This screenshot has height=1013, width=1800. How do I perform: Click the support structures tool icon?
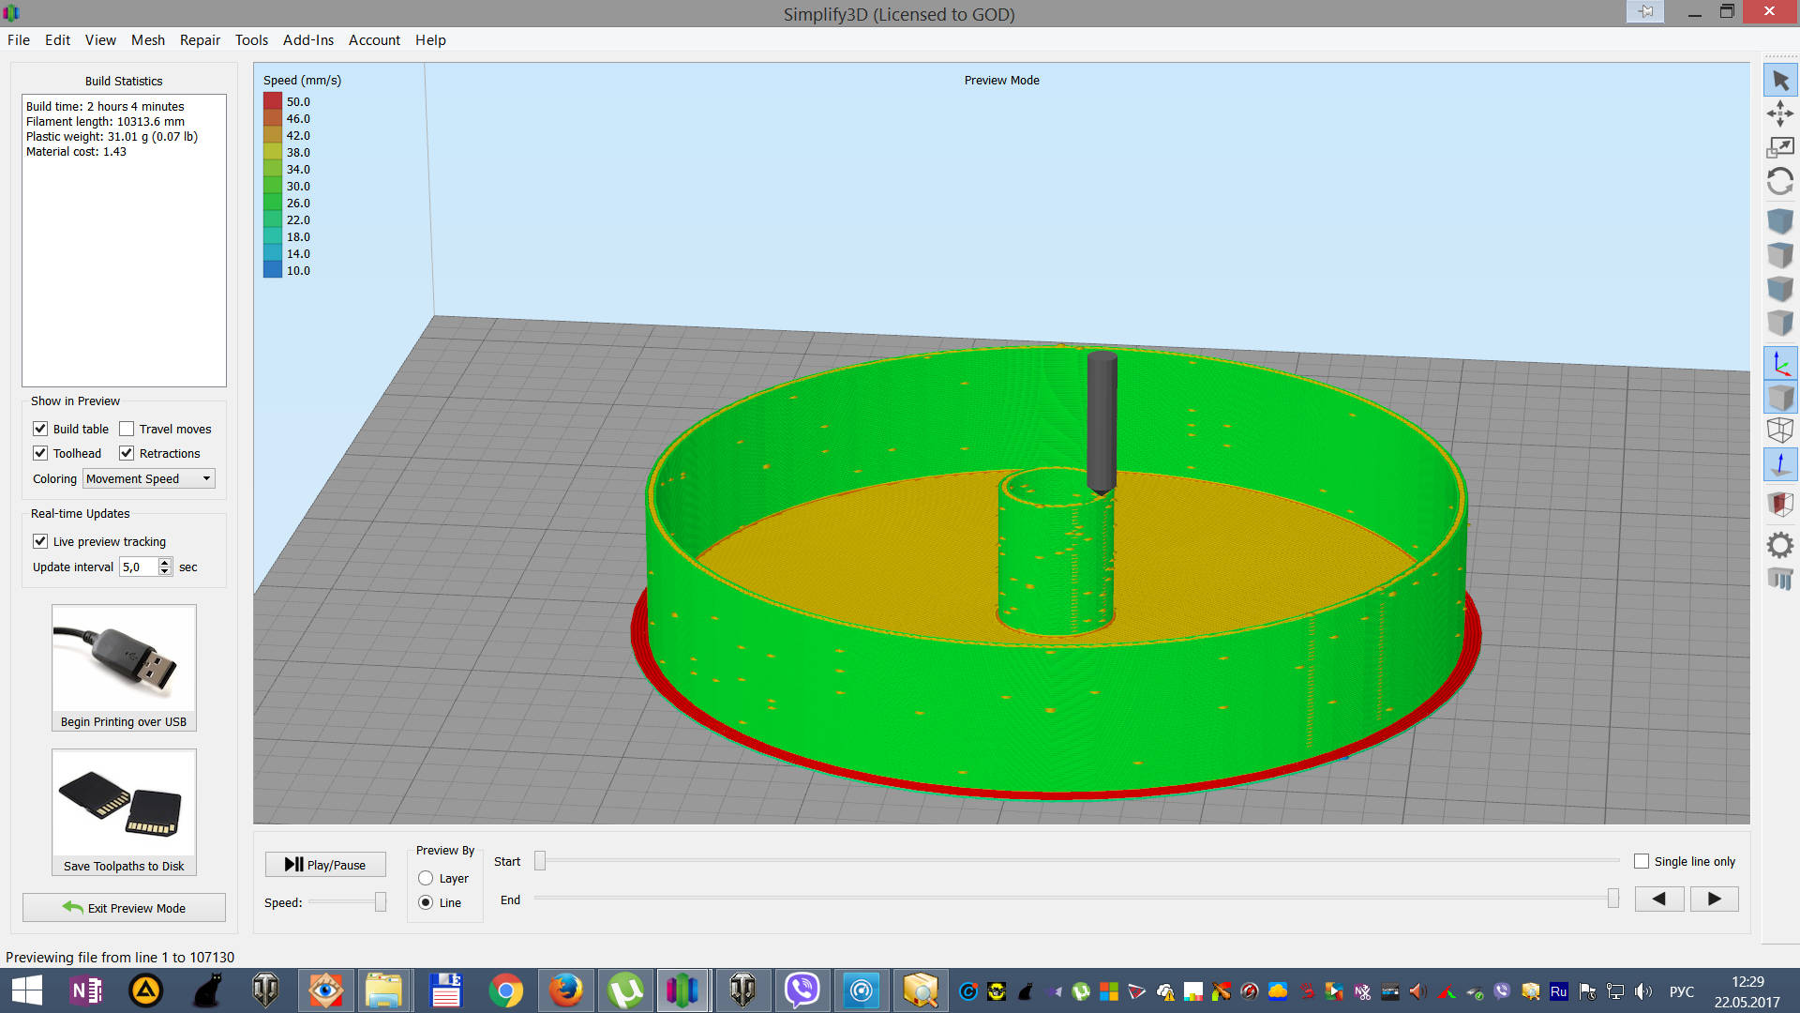(x=1779, y=579)
